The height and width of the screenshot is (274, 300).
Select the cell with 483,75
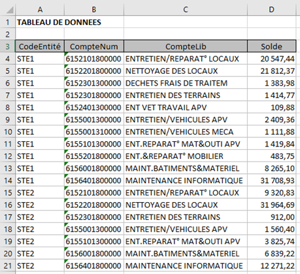[272, 156]
